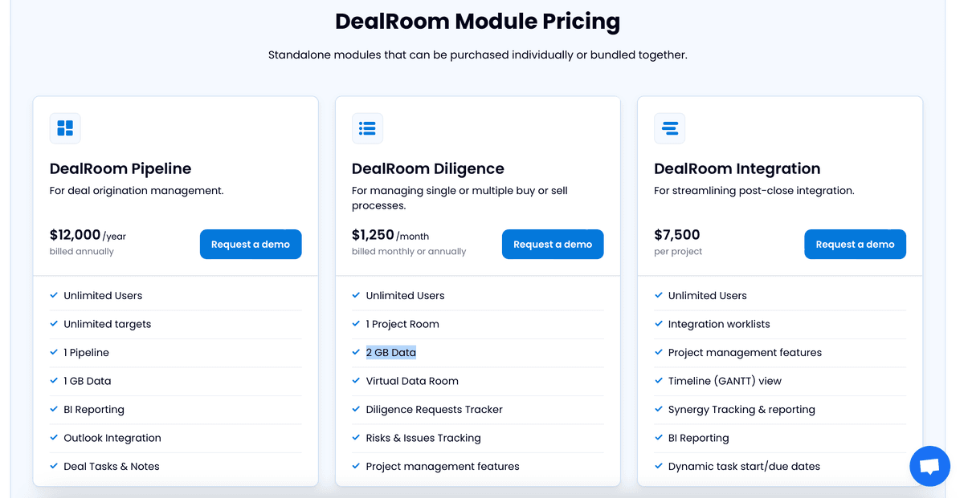Open the chat bubble widget
Screen dimensions: 964x498
pos(929,466)
